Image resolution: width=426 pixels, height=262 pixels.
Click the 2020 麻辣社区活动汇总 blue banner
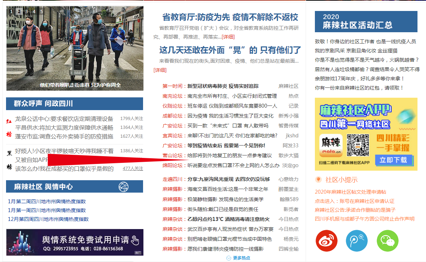point(366,22)
